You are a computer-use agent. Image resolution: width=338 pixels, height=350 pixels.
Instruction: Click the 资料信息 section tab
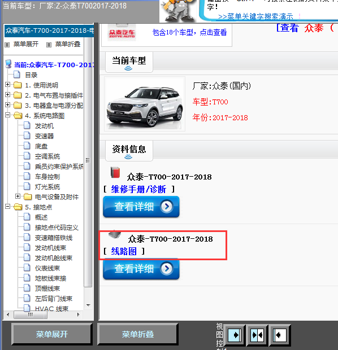[129, 151]
